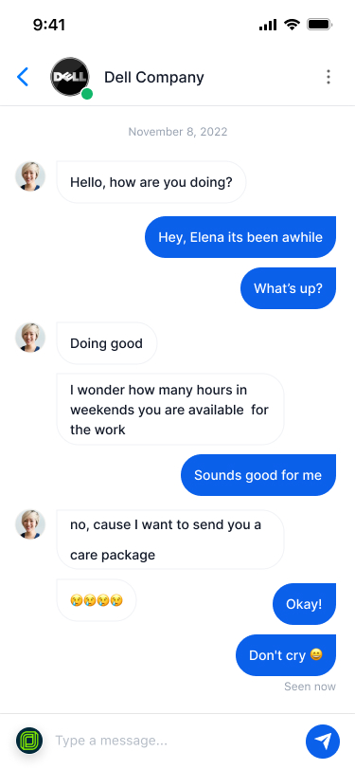Open the Dell Company profile avatar
The image size is (355, 770).
tap(70, 77)
